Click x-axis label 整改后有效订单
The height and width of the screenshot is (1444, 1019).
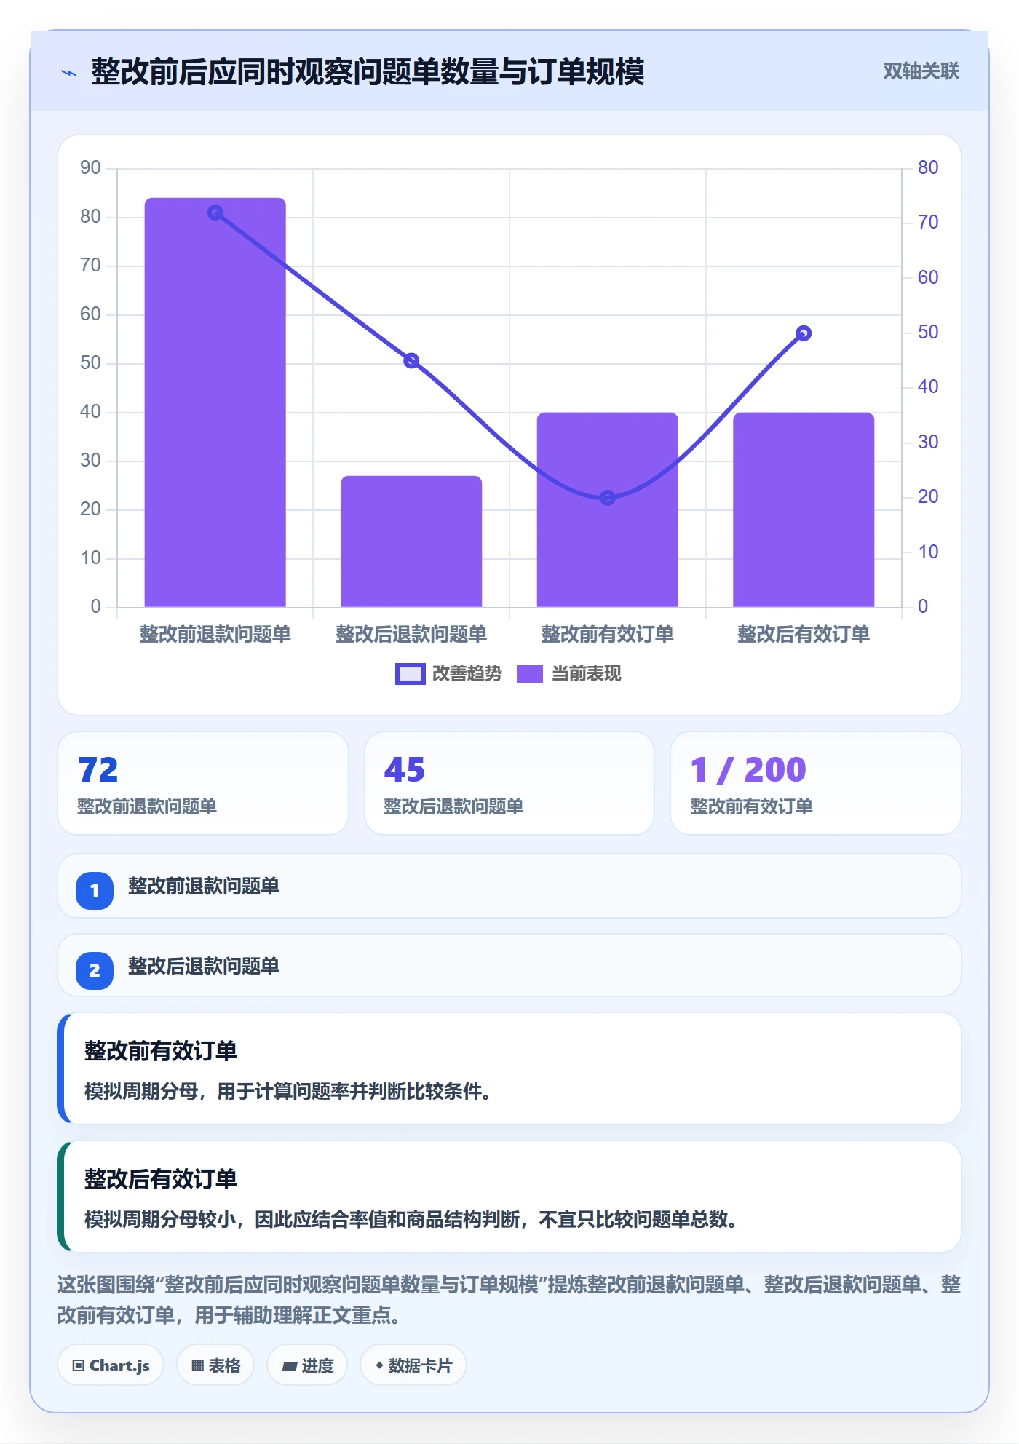804,634
